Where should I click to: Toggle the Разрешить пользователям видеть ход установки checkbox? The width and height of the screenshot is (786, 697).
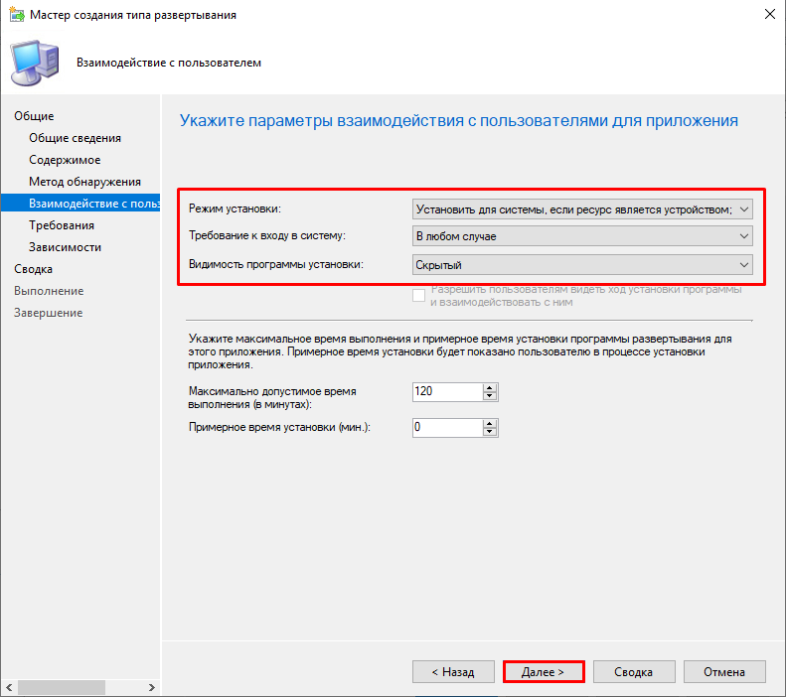click(418, 296)
